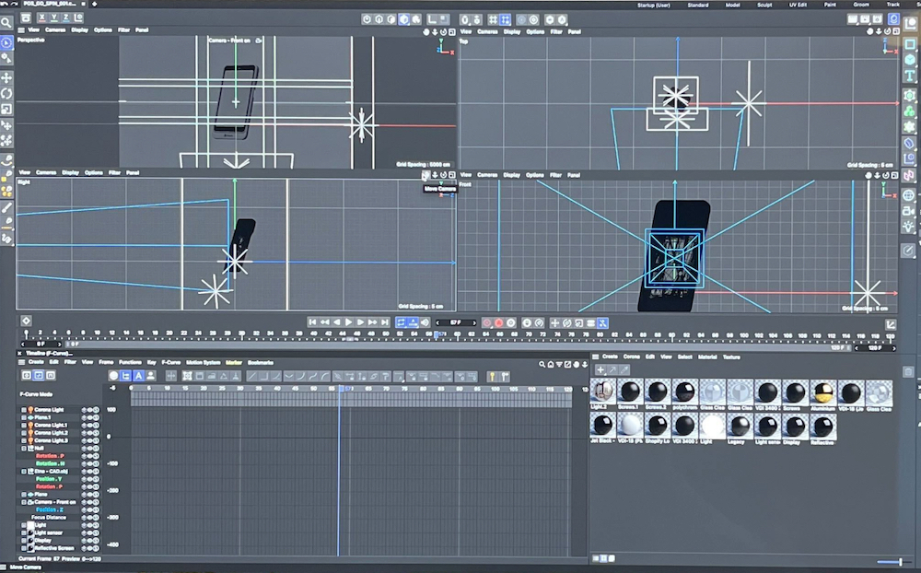Open the Motion System timeline menu
The image size is (921, 573).
click(x=204, y=362)
